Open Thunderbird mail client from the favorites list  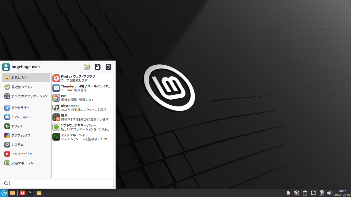[x=82, y=88]
